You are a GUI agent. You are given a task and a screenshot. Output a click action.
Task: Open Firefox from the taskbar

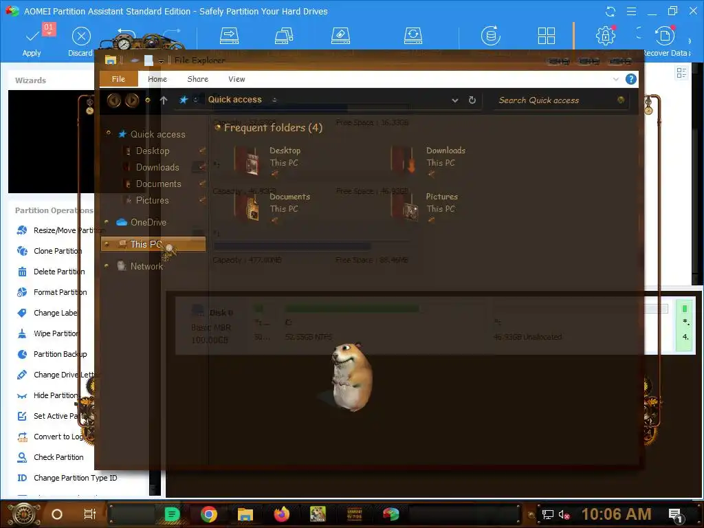pyautogui.click(x=281, y=514)
